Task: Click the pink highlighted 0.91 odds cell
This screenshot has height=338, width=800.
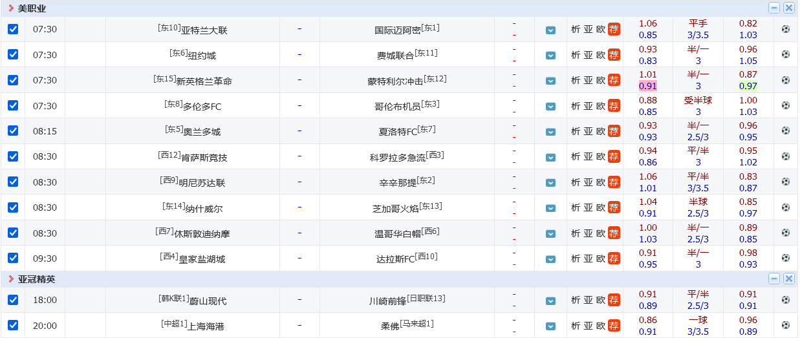Action: [x=647, y=86]
